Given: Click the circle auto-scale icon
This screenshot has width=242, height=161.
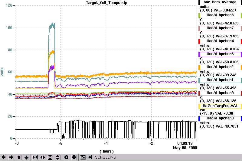Looking at the screenshot, I should [67, 157].
